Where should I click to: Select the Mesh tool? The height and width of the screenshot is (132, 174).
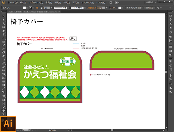[x=4, y=81]
